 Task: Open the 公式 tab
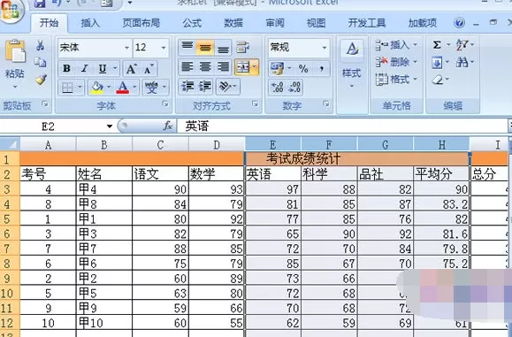[x=192, y=23]
